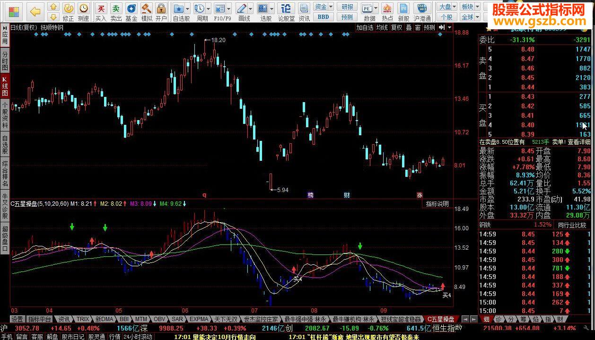Select the EXPMA indicator tab

[x=199, y=319]
